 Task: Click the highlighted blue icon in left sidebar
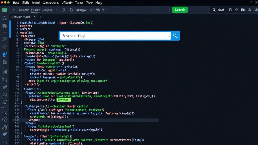pyautogui.click(x=5, y=55)
